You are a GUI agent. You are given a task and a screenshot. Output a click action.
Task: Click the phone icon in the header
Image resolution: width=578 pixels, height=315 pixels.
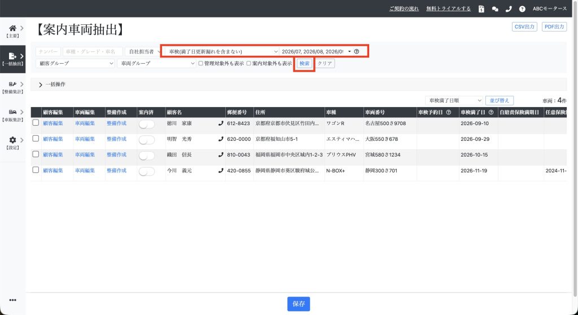(x=509, y=9)
